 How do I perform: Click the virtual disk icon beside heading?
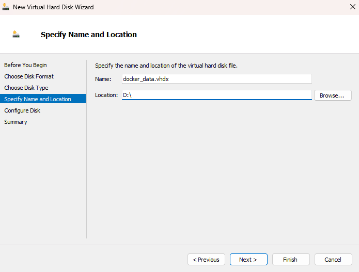[16, 34]
